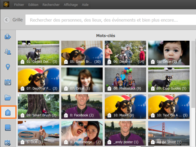Click the Elements Organizer app logo

(x=6, y=4)
